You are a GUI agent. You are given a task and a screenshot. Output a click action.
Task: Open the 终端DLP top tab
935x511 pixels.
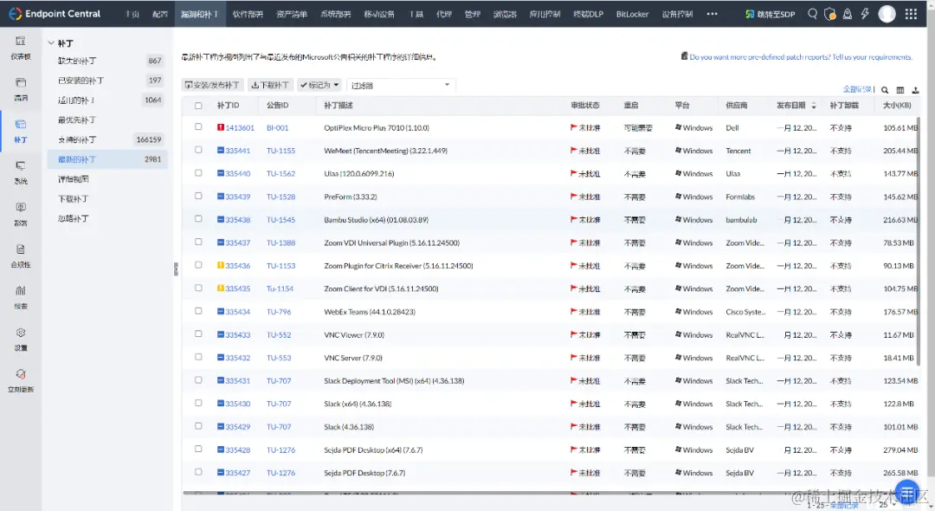click(x=588, y=14)
